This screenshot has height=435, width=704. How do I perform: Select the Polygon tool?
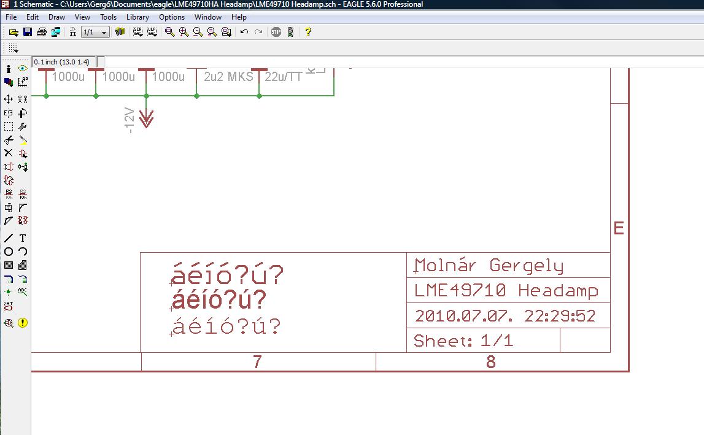click(x=23, y=265)
